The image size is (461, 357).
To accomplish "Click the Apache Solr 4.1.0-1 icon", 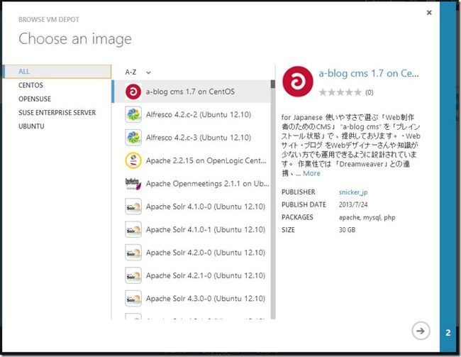I will tap(133, 229).
